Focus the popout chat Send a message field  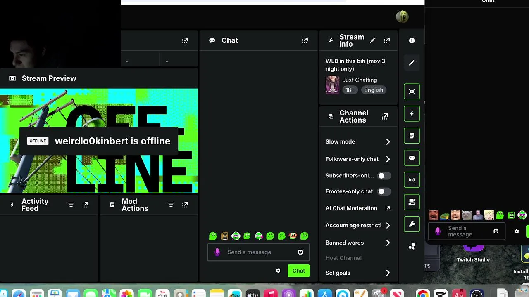click(x=467, y=231)
